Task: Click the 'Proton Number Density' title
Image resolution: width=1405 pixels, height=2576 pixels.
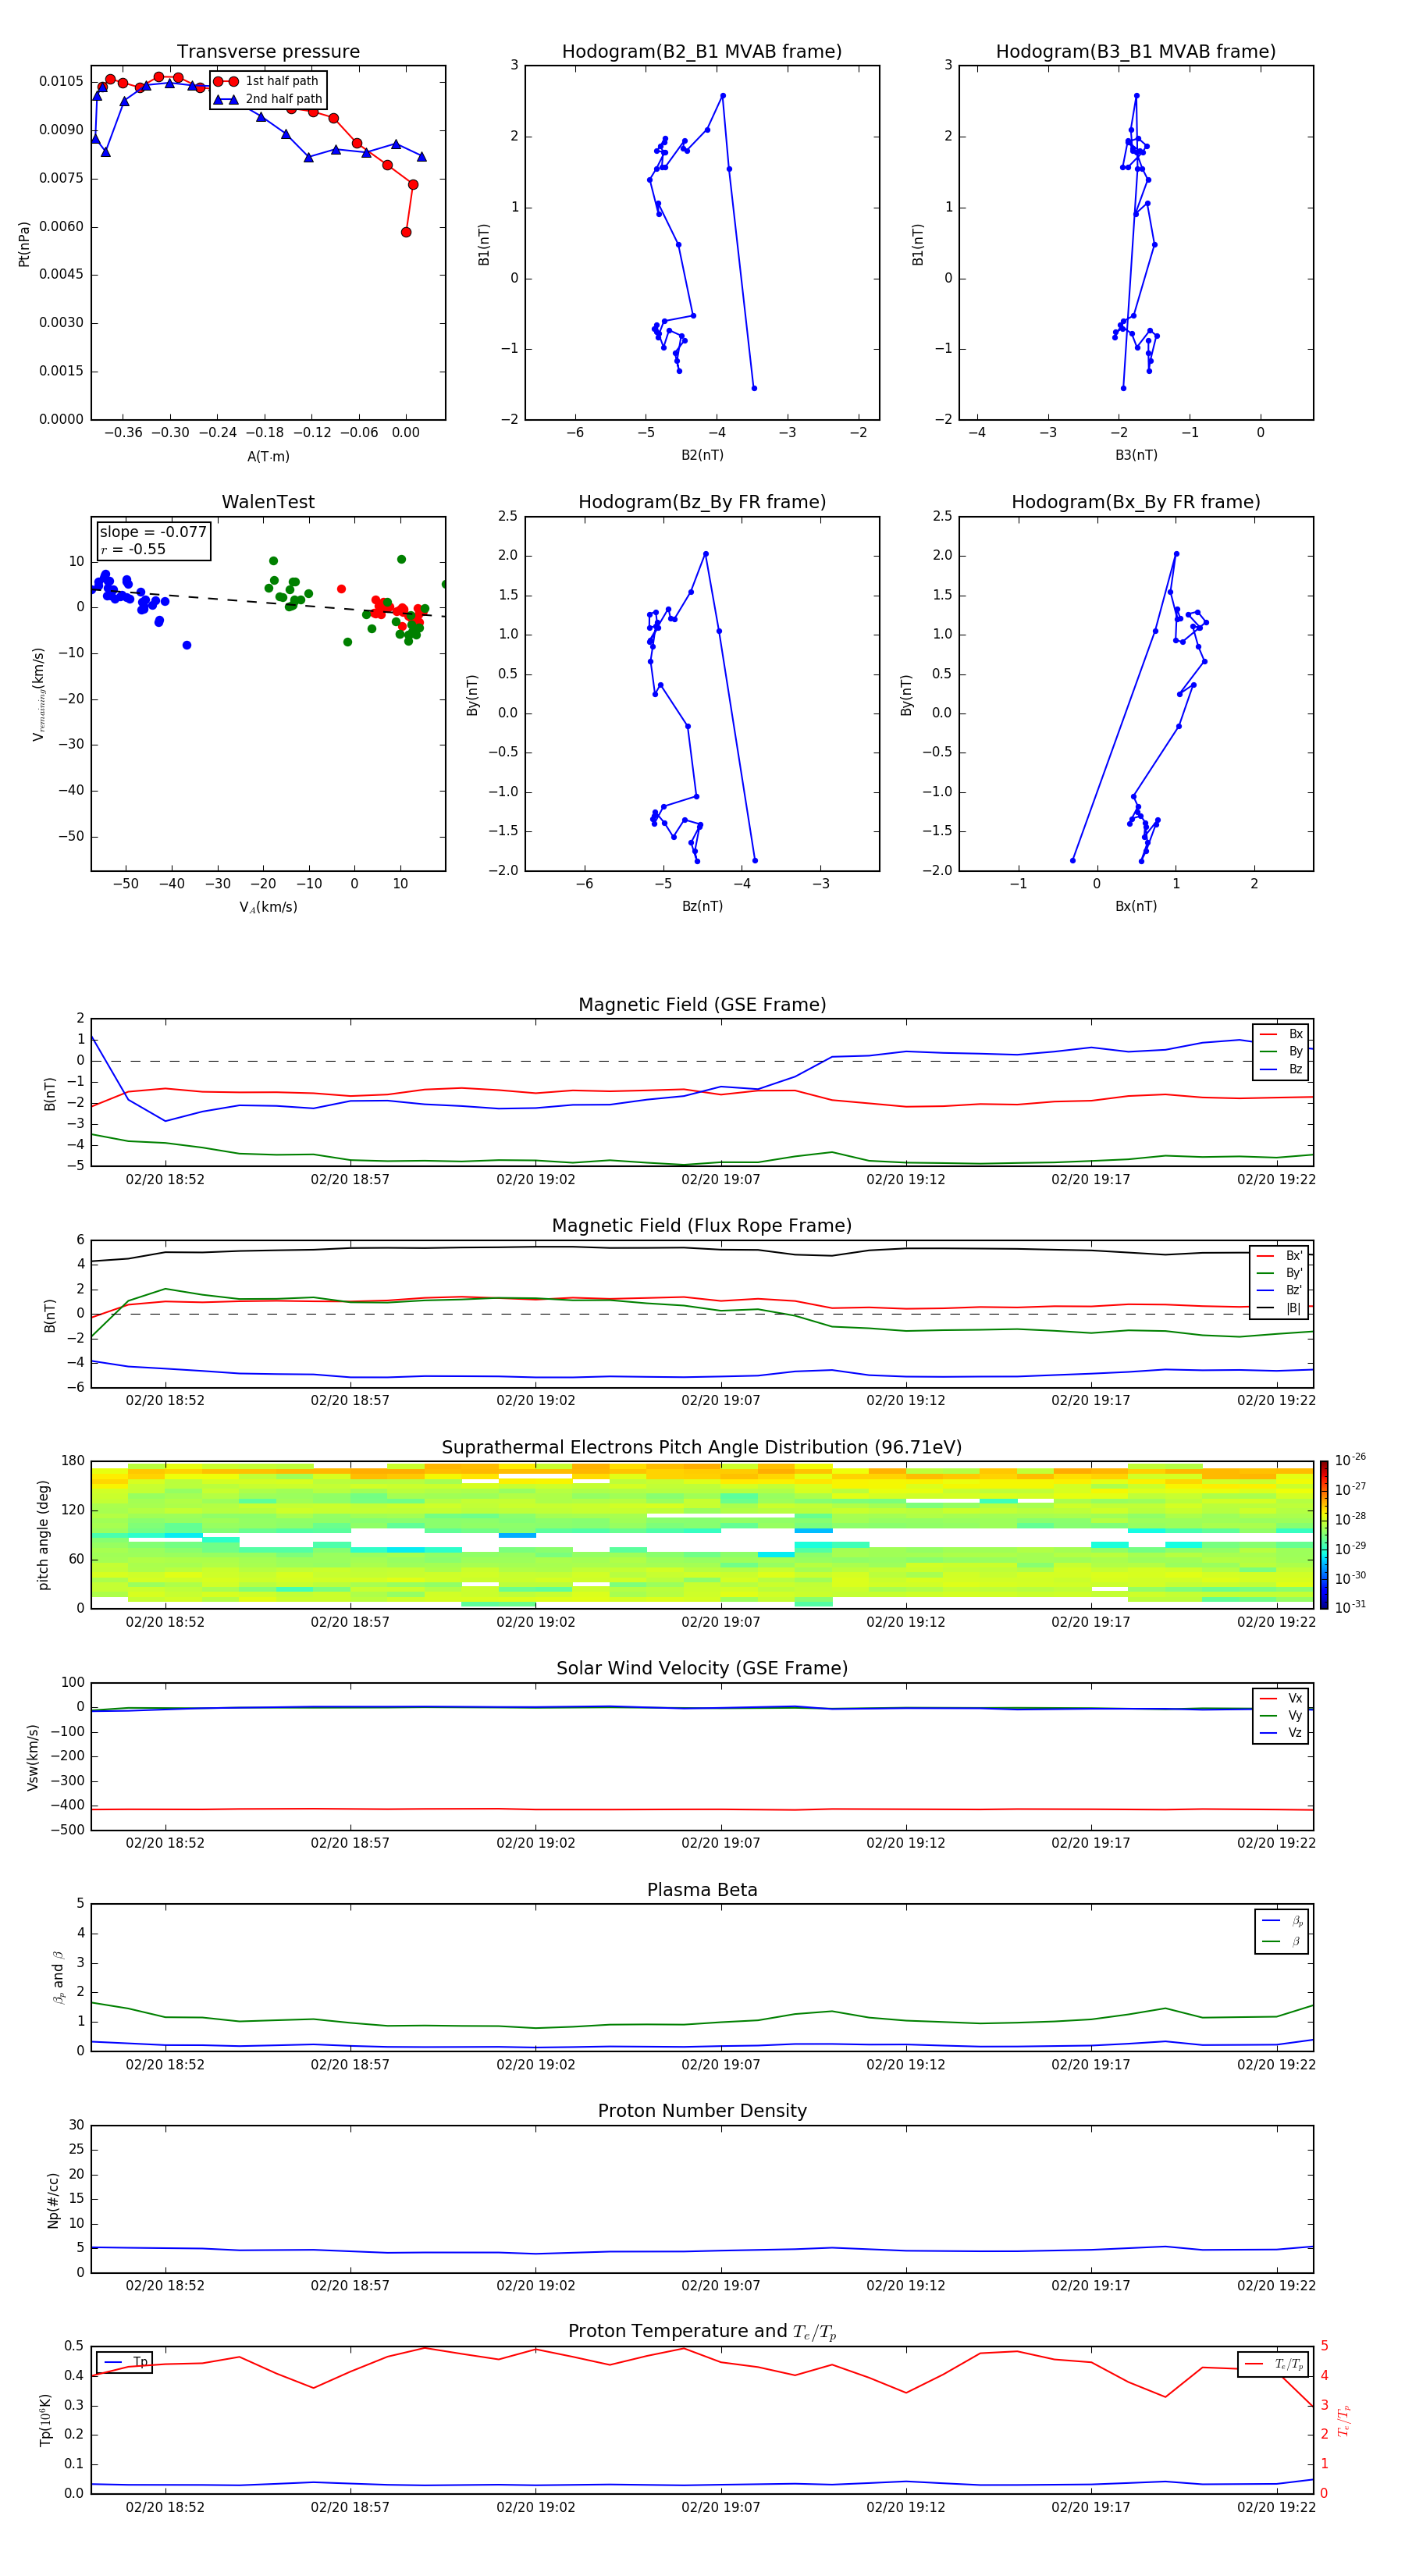Action: point(702,2111)
